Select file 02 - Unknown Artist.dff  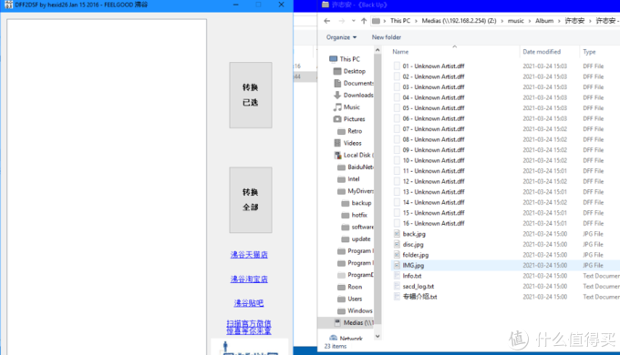click(x=433, y=76)
